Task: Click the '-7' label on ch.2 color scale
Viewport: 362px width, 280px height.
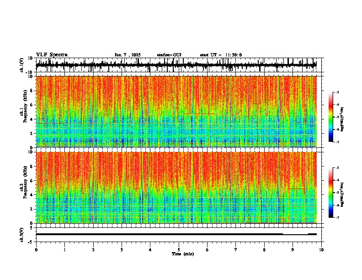Action: 337,217
